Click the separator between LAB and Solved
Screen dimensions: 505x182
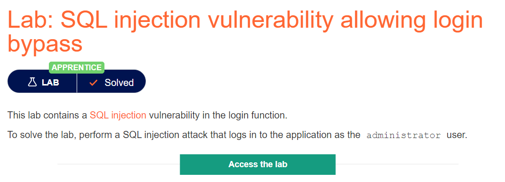[x=77, y=83]
